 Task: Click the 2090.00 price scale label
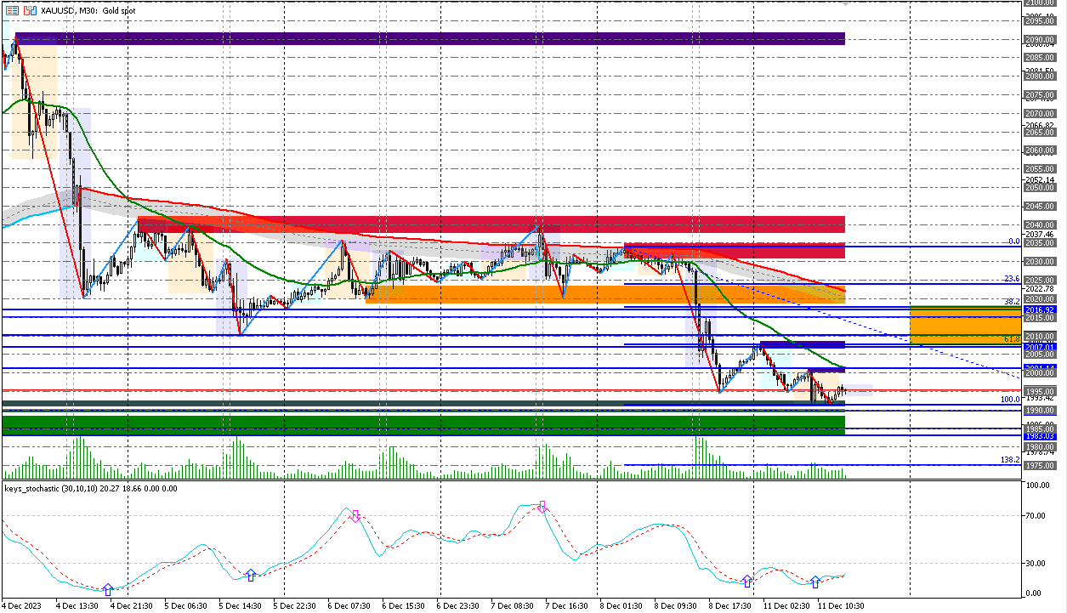(1041, 40)
